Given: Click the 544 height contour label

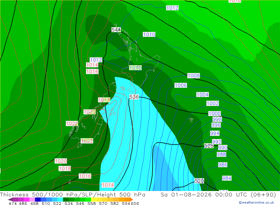Looking at the screenshot, I should 116,30.
